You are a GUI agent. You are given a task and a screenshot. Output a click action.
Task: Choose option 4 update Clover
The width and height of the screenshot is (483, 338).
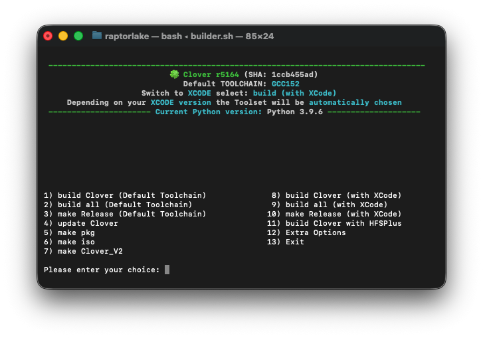[x=80, y=223]
